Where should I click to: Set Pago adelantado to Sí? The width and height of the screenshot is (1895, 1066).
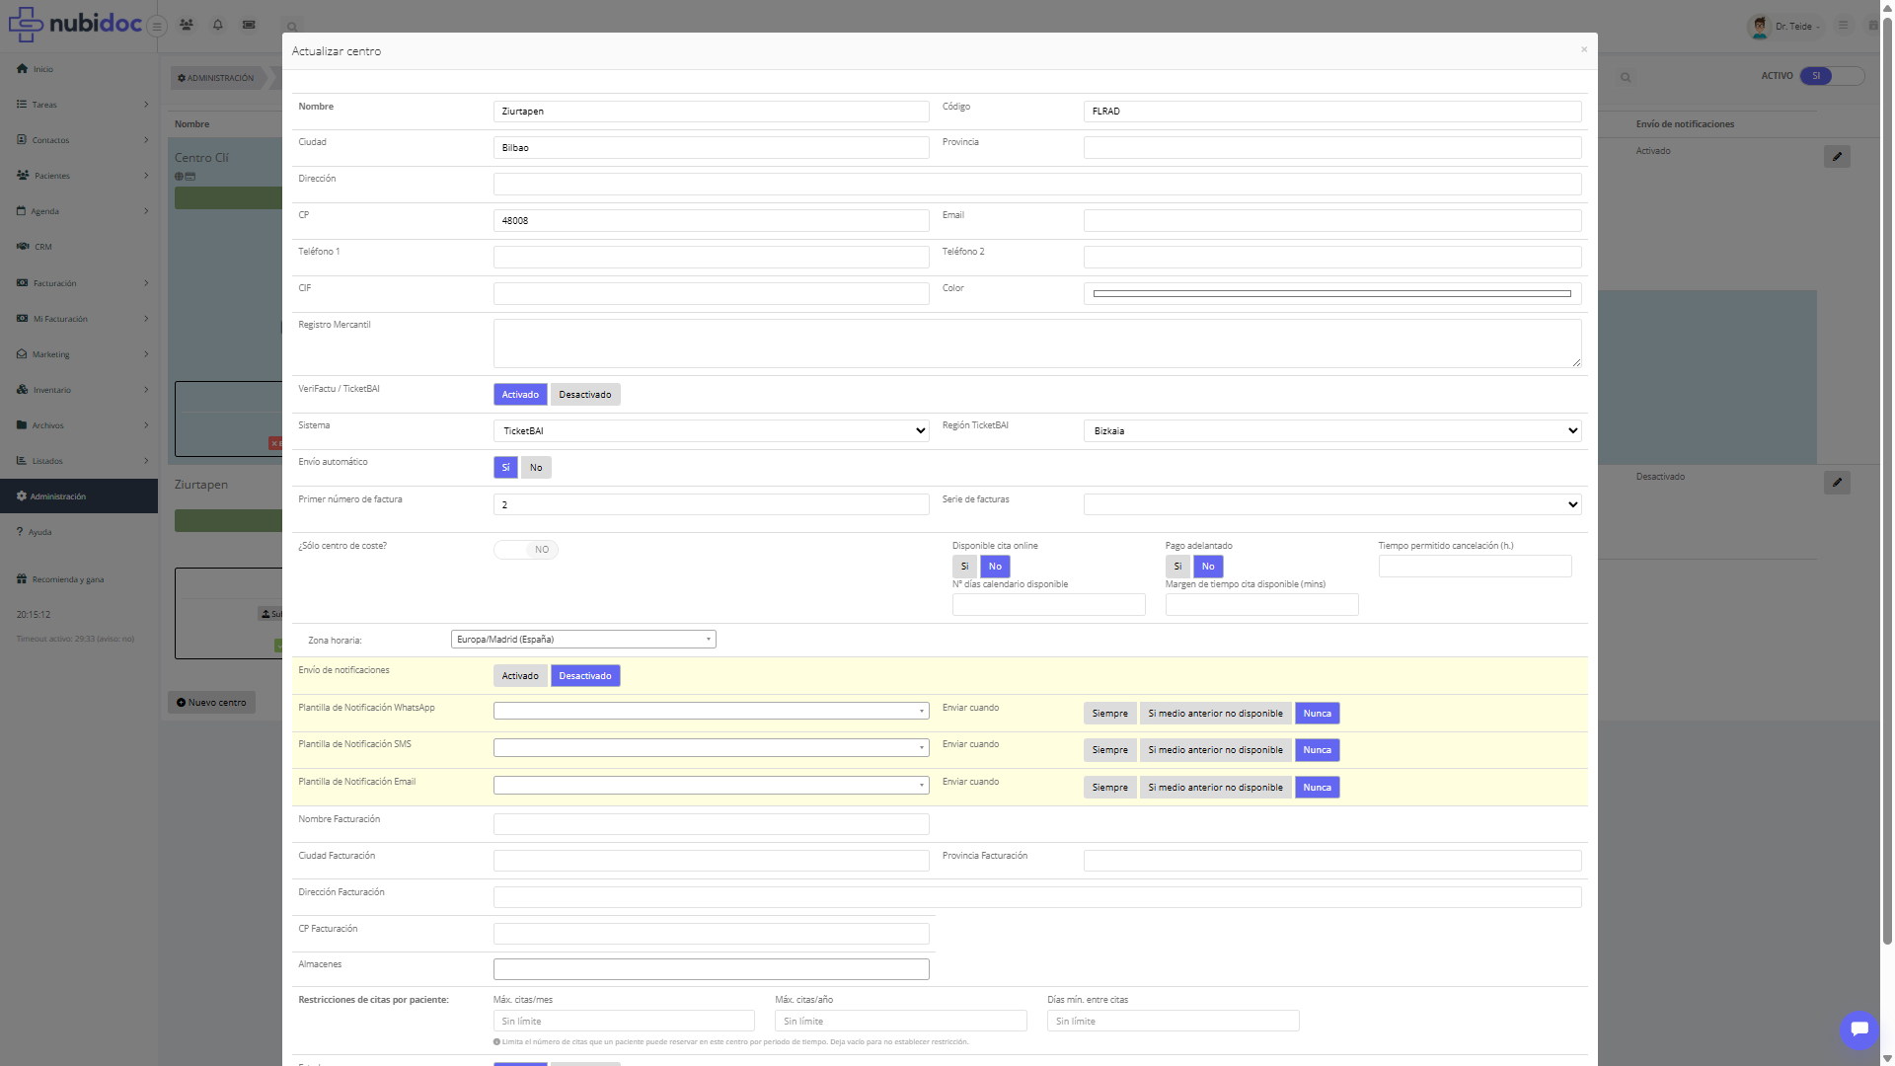pyautogui.click(x=1177, y=567)
